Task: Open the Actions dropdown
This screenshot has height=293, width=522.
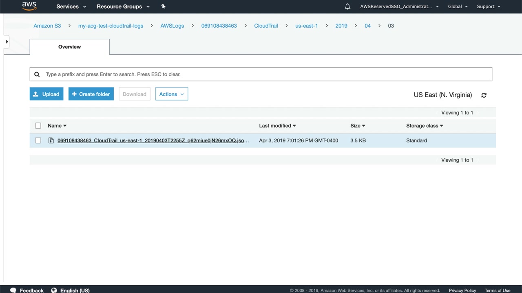Action: [x=172, y=94]
